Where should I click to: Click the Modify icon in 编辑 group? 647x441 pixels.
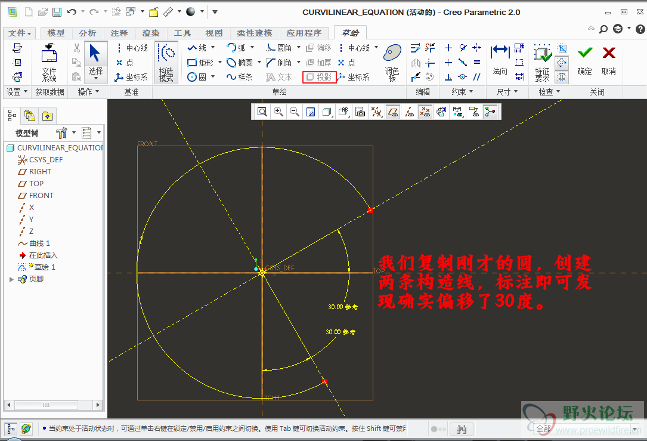[x=416, y=48]
